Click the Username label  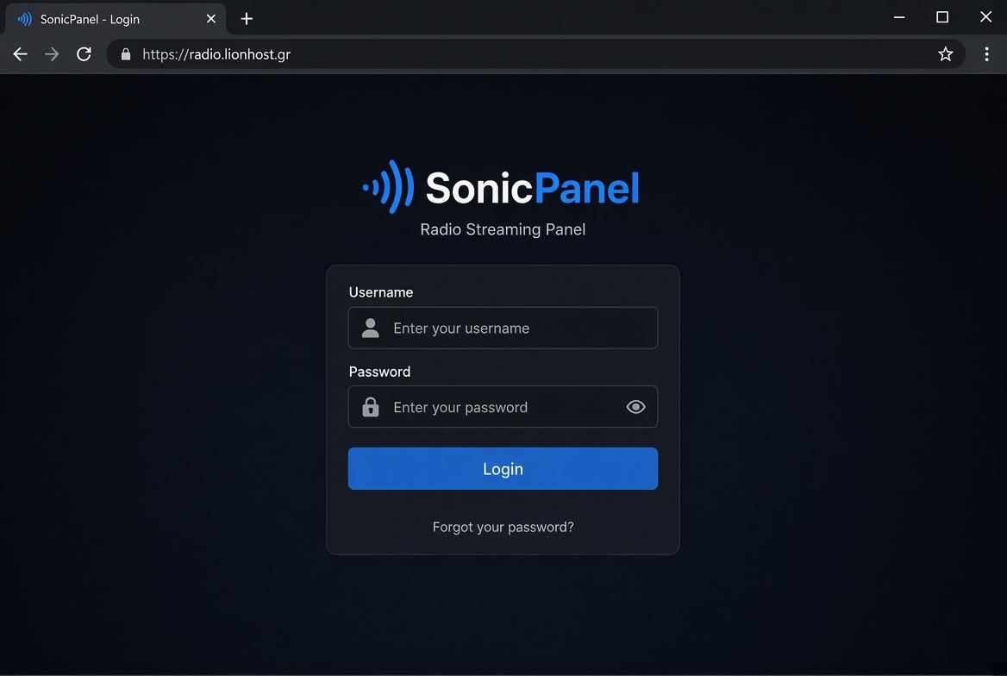(x=381, y=292)
